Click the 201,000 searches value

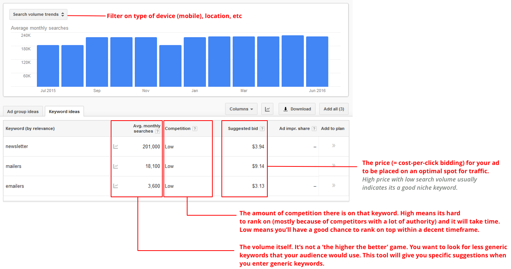[x=151, y=147]
